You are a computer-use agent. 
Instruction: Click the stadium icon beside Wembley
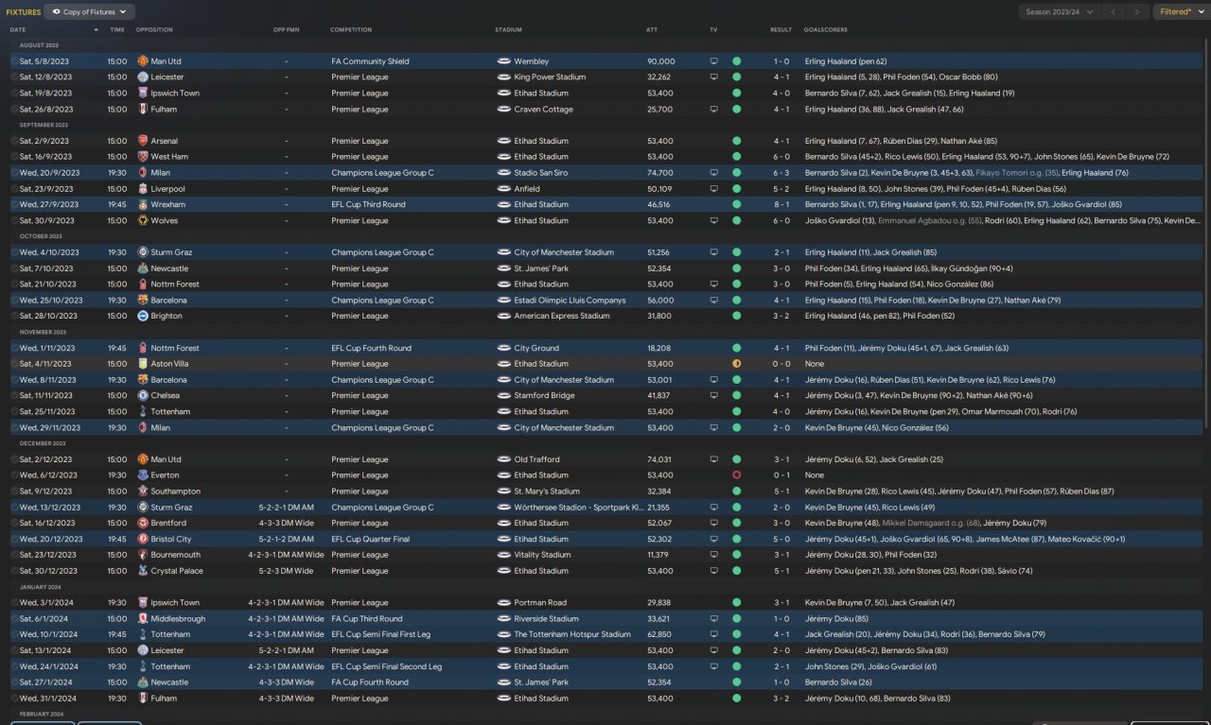503,61
